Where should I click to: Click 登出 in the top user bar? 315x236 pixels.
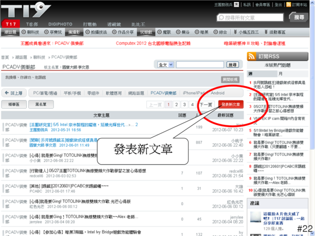coord(278,4)
